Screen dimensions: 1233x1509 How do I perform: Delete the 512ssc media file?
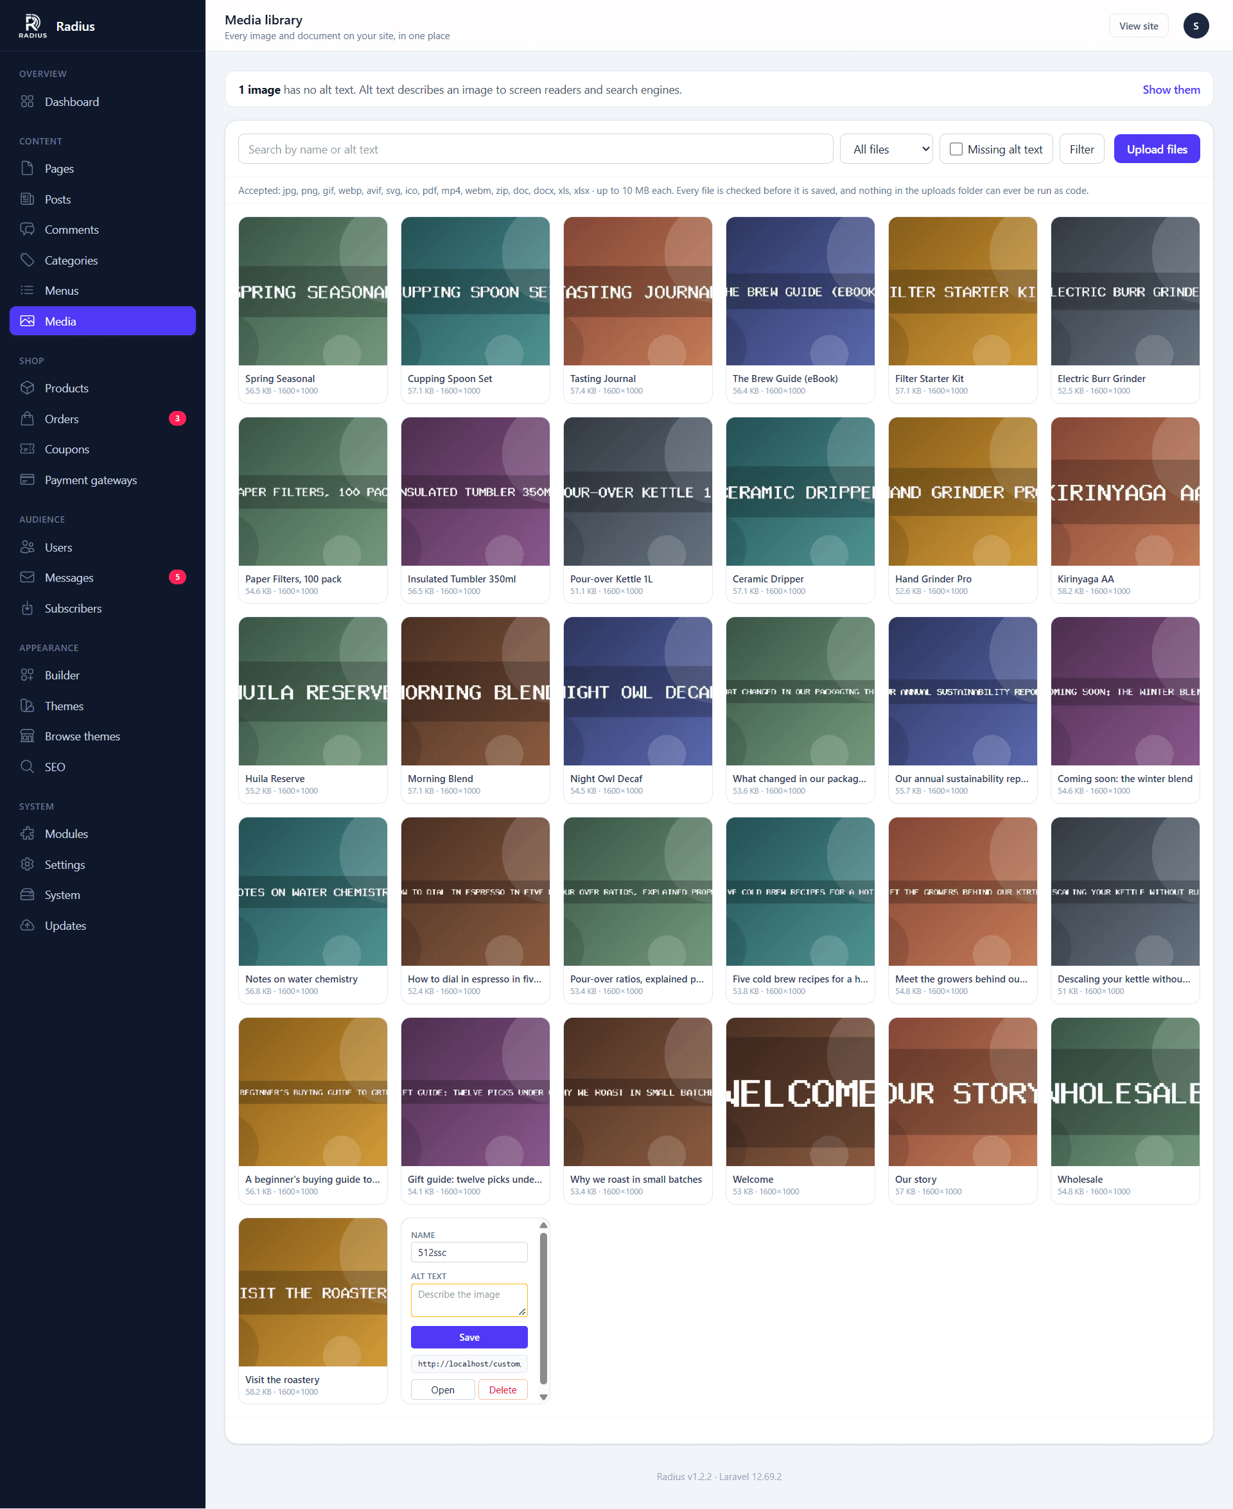tap(502, 1390)
